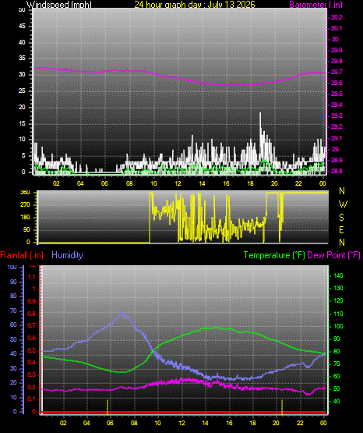
Task: Click the 'S' wind direction label
Action: [x=341, y=218]
